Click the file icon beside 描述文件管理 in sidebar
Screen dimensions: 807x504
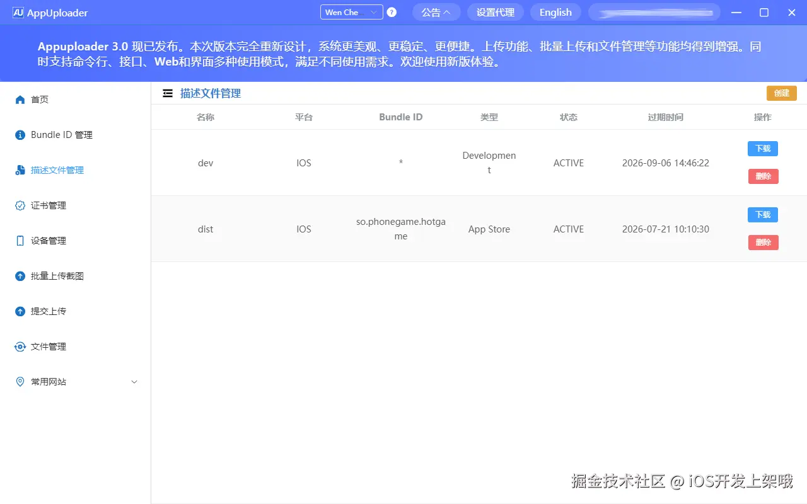coord(20,170)
